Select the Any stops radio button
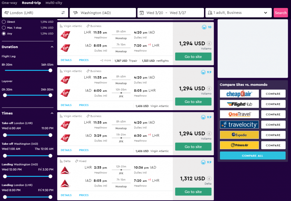The height and width of the screenshot is (201, 291). coord(4,34)
